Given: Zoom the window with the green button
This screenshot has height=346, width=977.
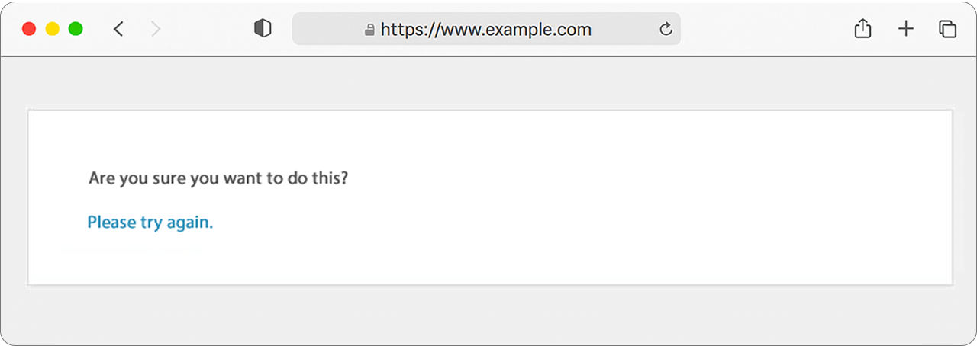Looking at the screenshot, I should (x=76, y=29).
